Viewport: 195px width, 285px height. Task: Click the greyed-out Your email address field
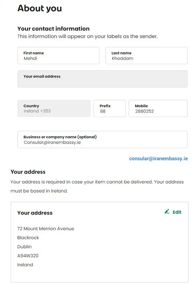pos(102,79)
